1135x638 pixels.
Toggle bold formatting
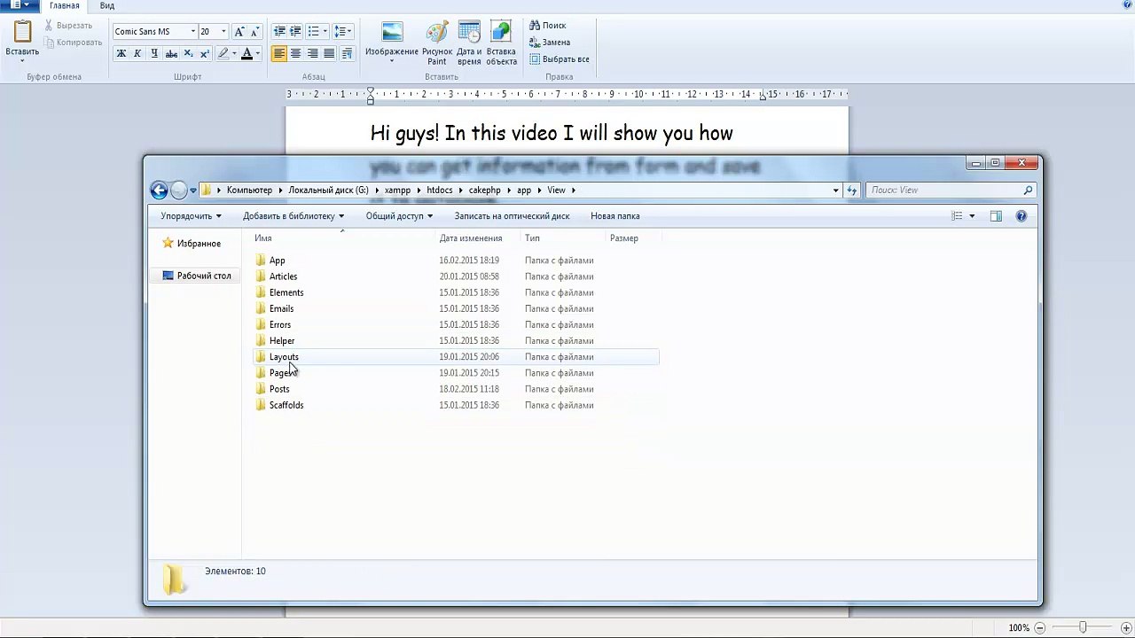coord(121,54)
